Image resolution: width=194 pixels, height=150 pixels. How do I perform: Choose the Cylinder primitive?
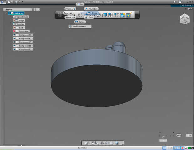[93, 13]
